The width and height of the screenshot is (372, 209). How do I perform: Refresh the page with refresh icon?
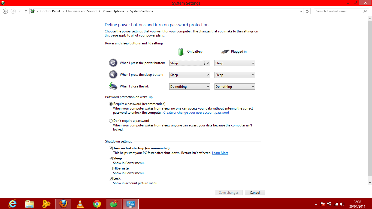click(307, 11)
